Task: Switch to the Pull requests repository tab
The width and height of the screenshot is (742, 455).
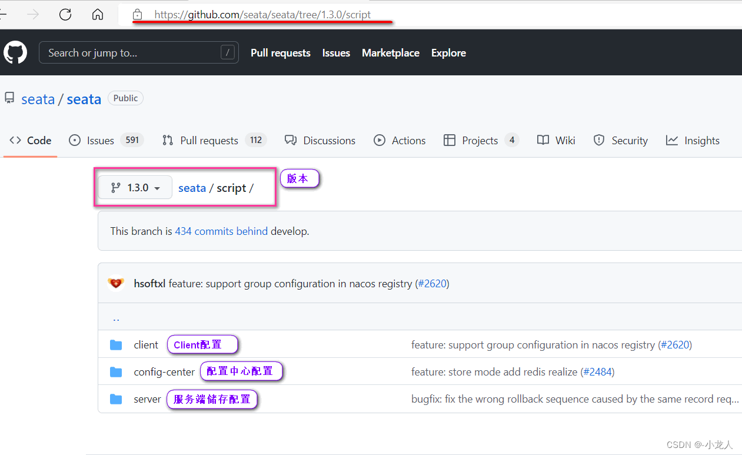Action: pos(214,141)
